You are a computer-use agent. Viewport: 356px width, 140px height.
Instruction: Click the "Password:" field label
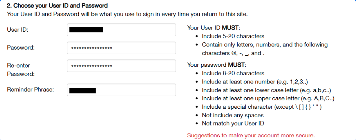pos(21,48)
